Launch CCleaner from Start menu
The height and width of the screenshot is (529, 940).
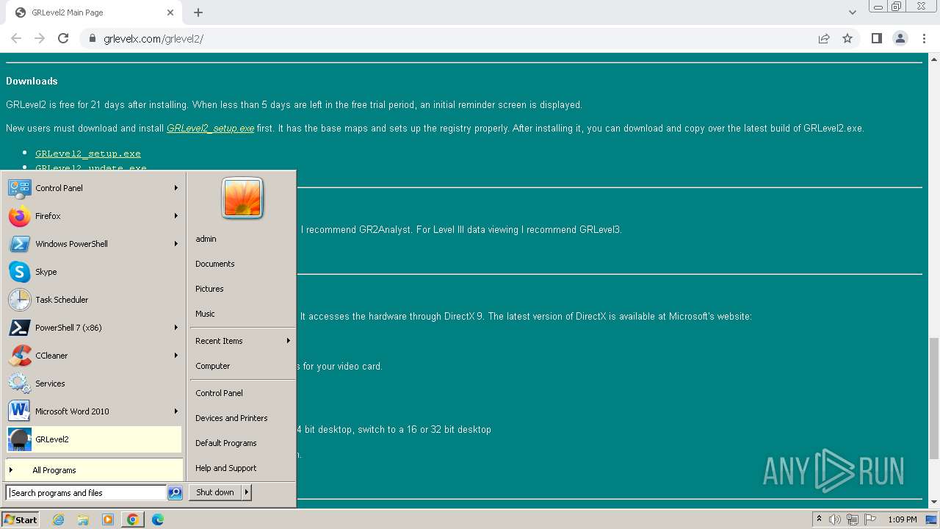pyautogui.click(x=20, y=356)
